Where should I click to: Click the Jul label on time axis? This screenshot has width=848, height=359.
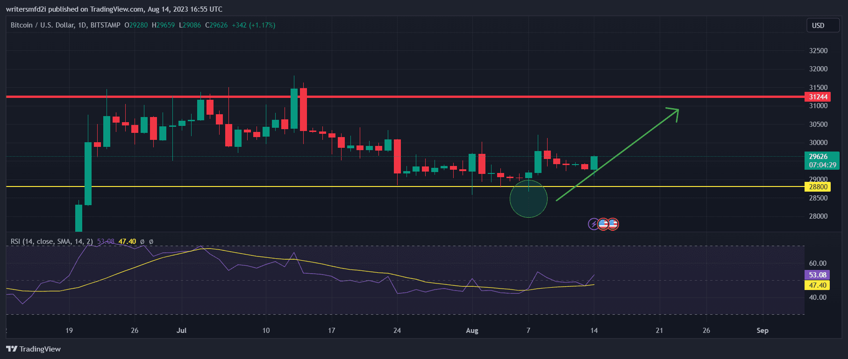point(181,331)
